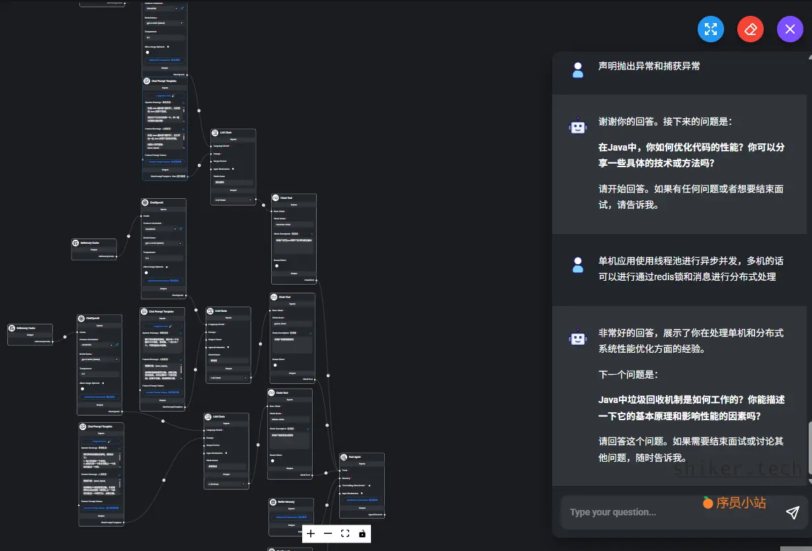
Task: Open Connect Credential dropdown in center ChatOpenAI
Action: pyautogui.click(x=161, y=229)
